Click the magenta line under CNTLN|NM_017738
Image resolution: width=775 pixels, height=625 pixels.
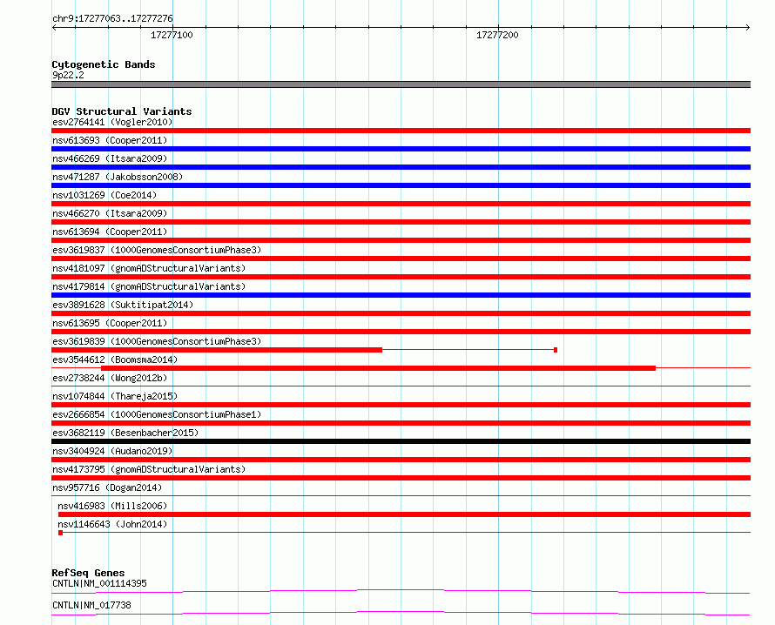(x=401, y=613)
